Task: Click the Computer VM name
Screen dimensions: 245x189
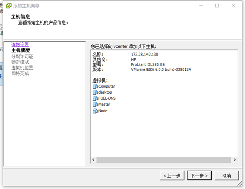Action: (x=107, y=86)
